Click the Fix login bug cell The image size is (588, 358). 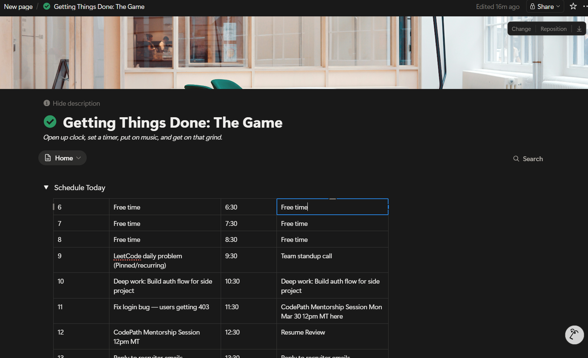point(165,311)
